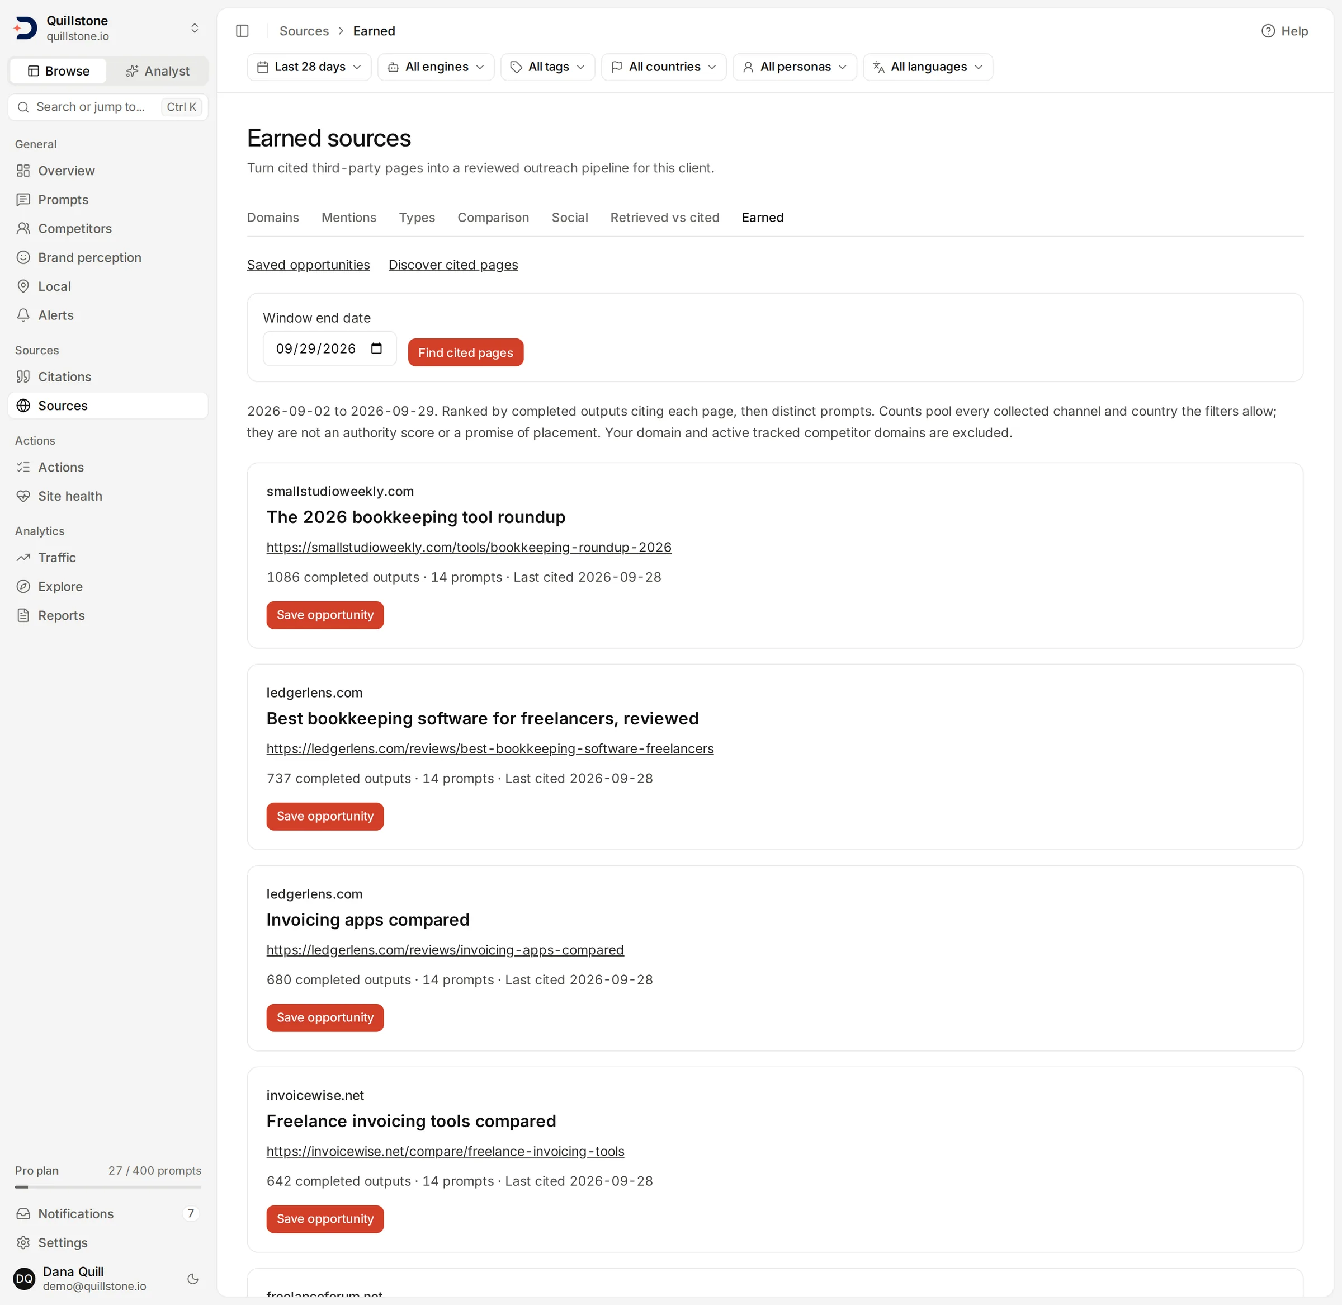The image size is (1342, 1305).
Task: Switch to Retrieved vs cited tab
Action: coord(664,217)
